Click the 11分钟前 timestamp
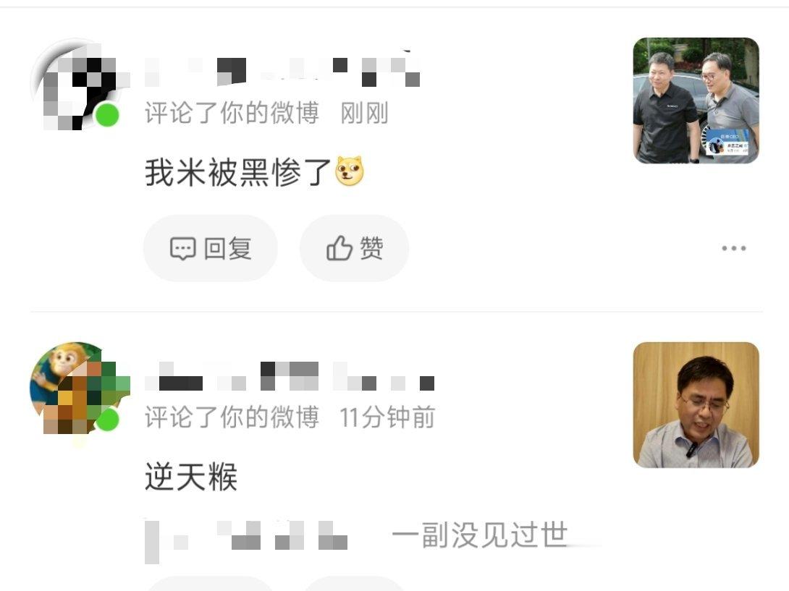Viewport: 789px width, 591px height. 387,417
